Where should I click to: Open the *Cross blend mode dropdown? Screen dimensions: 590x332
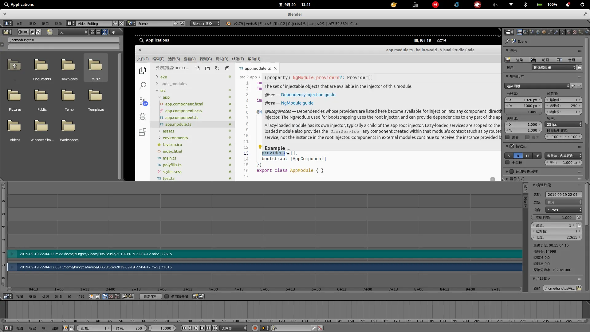point(564,210)
